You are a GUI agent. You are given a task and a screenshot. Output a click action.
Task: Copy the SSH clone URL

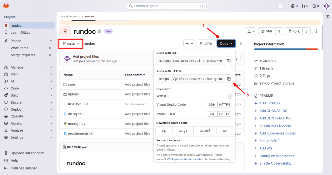click(x=229, y=61)
